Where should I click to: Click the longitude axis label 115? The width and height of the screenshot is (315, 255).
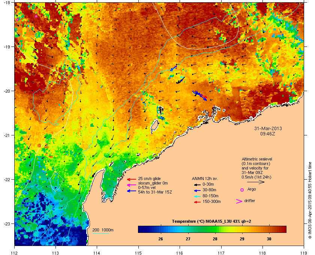[138, 253]
